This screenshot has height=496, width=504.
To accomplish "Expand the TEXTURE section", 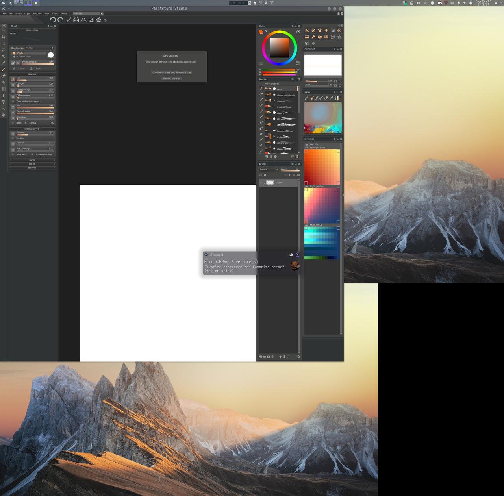I will point(32,168).
